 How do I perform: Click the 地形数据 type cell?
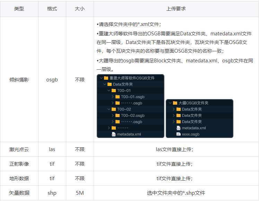pos(19,178)
